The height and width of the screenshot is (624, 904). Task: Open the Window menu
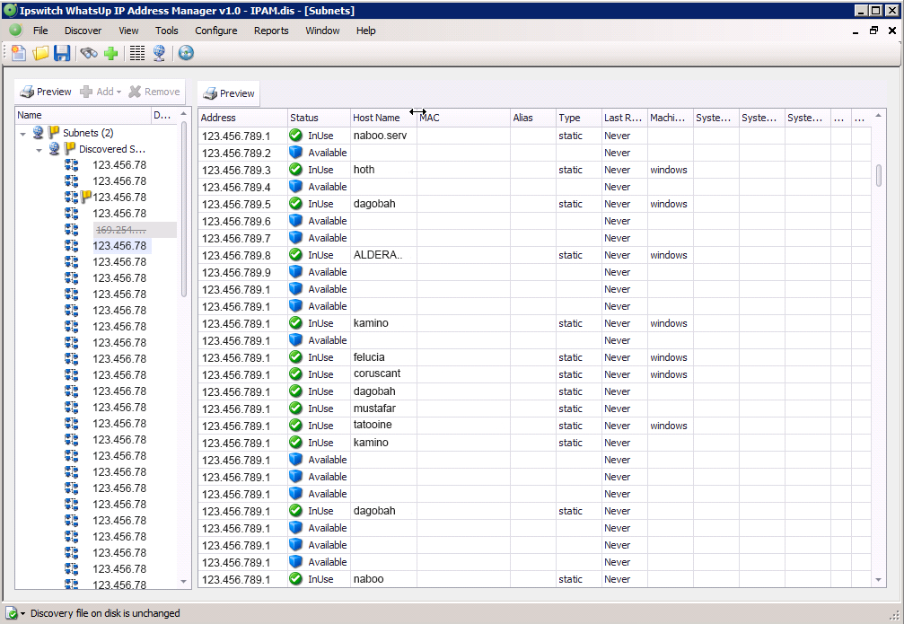tap(322, 31)
